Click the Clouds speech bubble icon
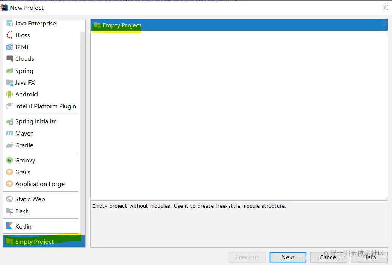This screenshot has width=392, height=265. [x=9, y=58]
